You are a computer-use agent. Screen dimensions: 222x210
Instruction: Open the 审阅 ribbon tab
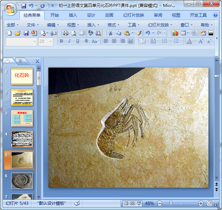[158, 15]
